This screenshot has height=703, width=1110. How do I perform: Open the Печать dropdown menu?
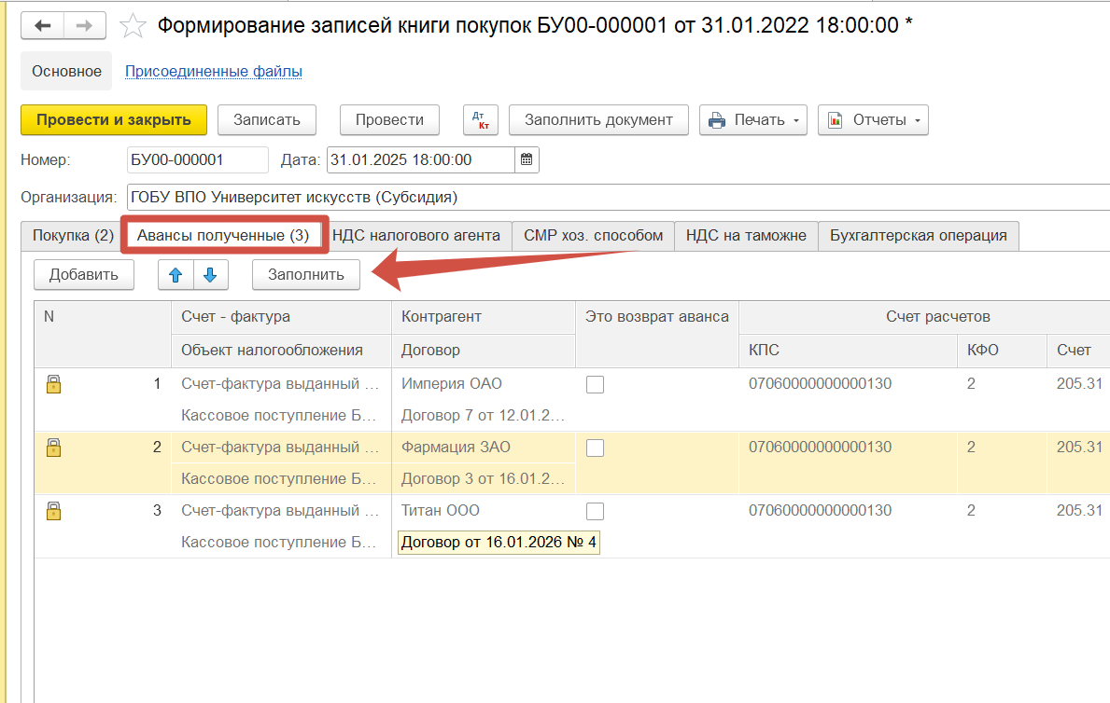[x=753, y=120]
